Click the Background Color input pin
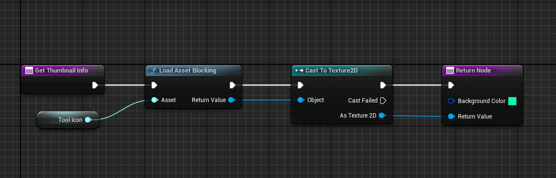The height and width of the screenshot is (178, 556). pyautogui.click(x=451, y=101)
